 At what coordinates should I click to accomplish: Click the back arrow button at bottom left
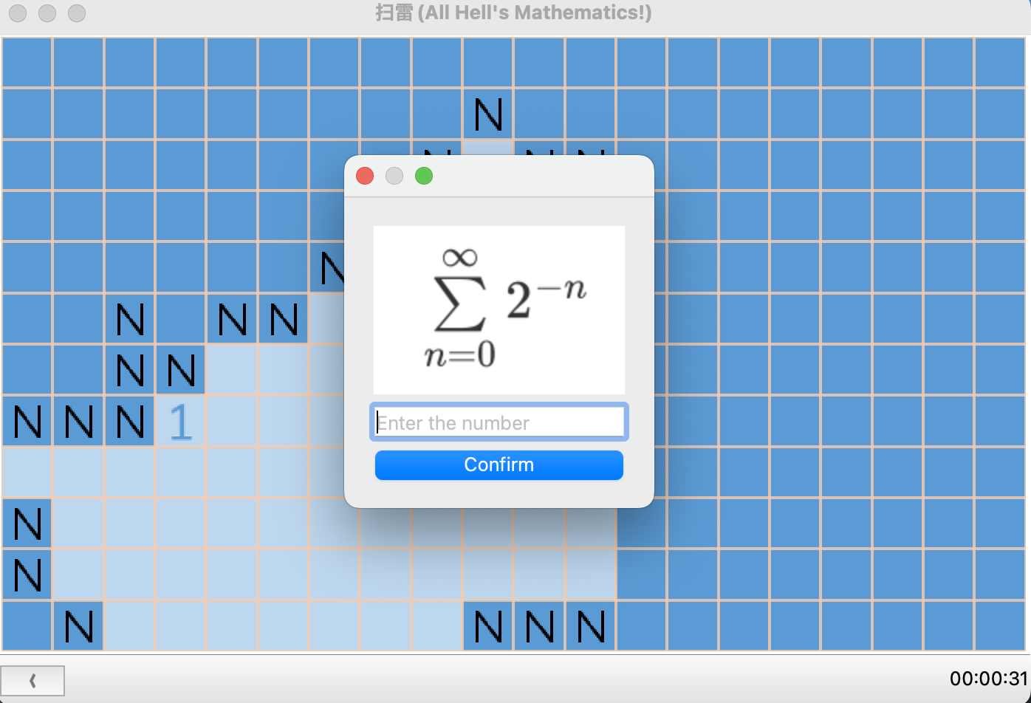click(x=32, y=681)
